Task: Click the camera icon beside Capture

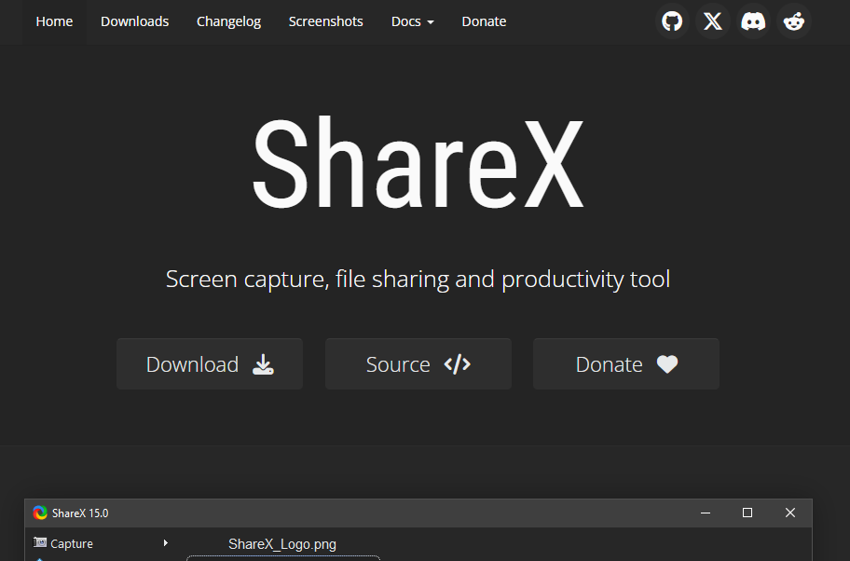Action: (39, 542)
